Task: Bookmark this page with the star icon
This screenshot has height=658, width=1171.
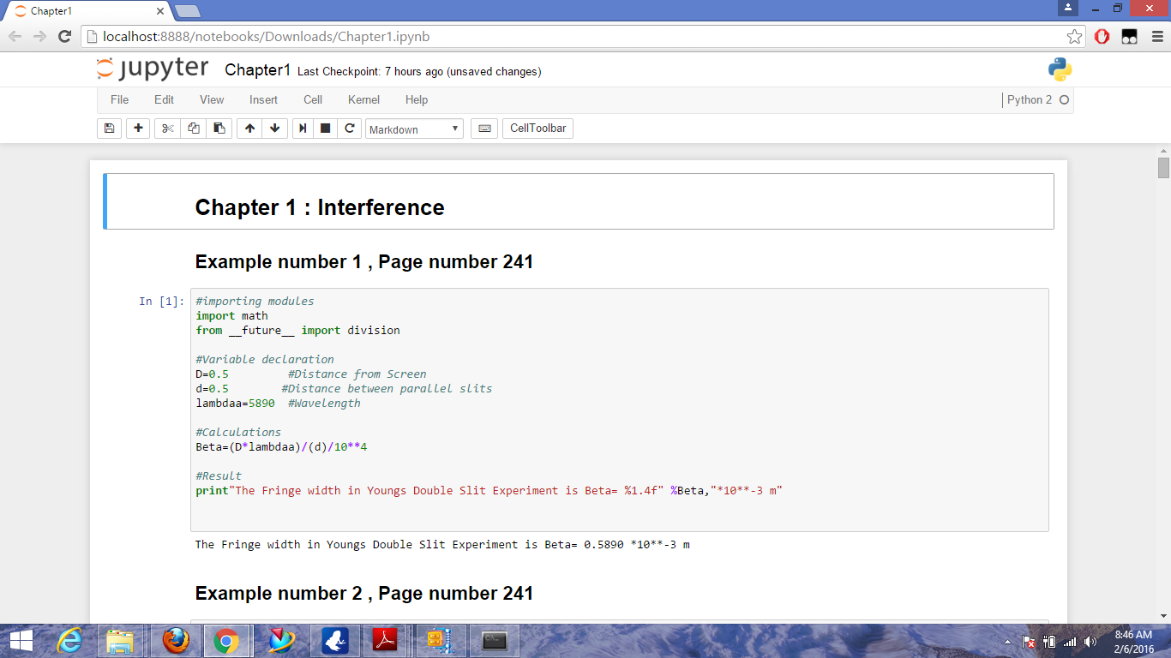Action: tap(1074, 36)
